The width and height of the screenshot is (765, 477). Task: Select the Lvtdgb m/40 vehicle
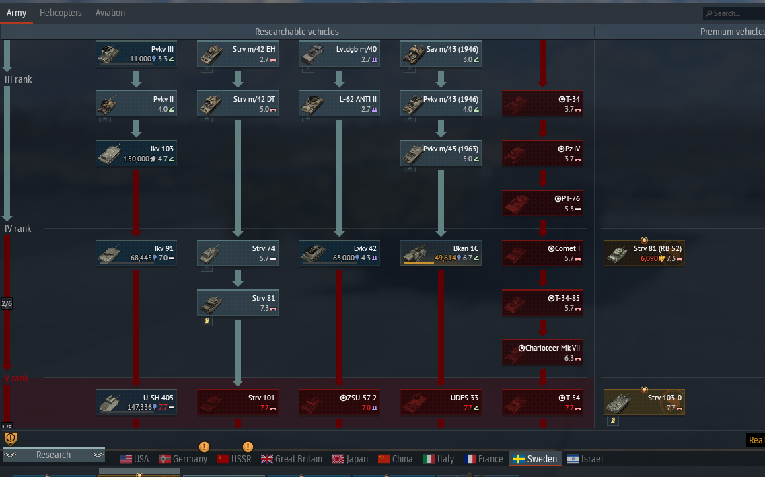(339, 54)
